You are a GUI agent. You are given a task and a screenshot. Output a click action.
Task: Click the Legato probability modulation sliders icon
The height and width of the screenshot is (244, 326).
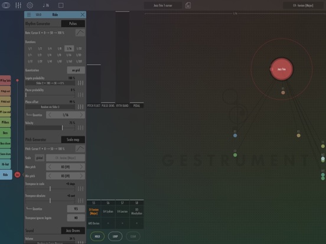pos(80,83)
